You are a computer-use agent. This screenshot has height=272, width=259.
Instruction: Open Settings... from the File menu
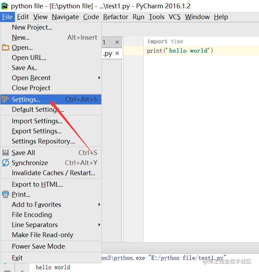(51, 99)
